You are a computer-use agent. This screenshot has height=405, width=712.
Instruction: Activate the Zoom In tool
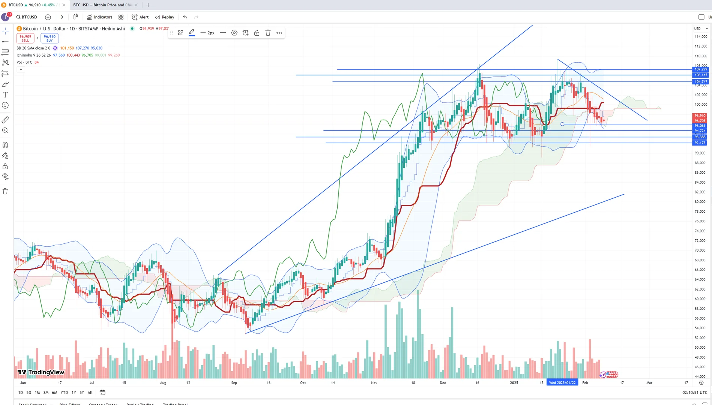[x=5, y=130]
